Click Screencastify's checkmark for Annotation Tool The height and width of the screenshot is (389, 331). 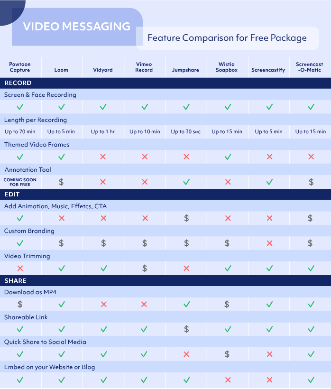[269, 181]
